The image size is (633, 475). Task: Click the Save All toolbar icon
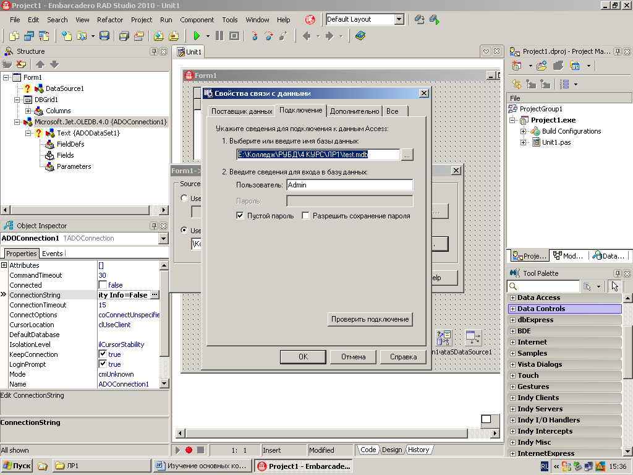(x=124, y=36)
